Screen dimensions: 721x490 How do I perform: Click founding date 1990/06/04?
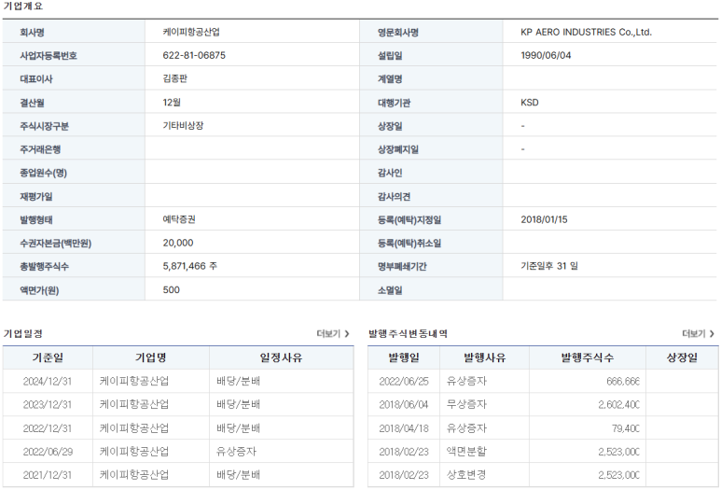coord(546,55)
